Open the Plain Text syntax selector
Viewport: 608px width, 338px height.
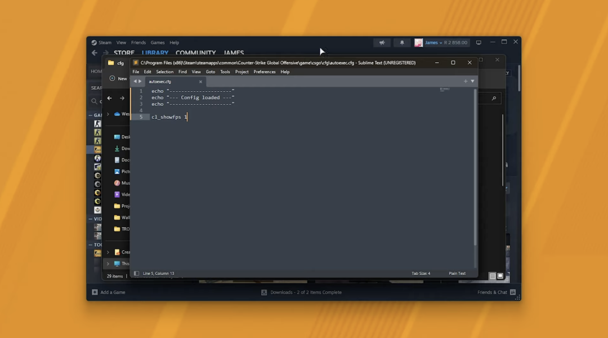point(457,274)
